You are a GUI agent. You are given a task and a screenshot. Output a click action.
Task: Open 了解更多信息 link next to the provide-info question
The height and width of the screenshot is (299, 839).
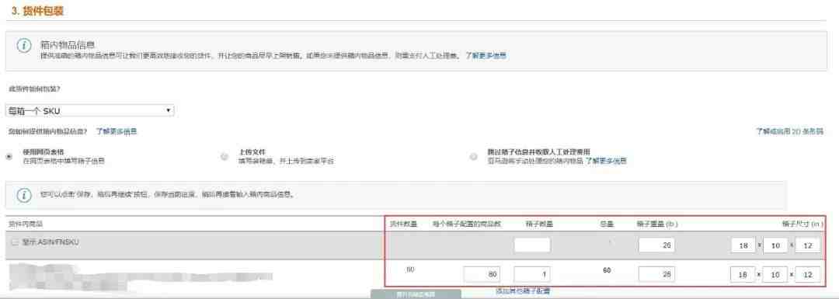117,131
